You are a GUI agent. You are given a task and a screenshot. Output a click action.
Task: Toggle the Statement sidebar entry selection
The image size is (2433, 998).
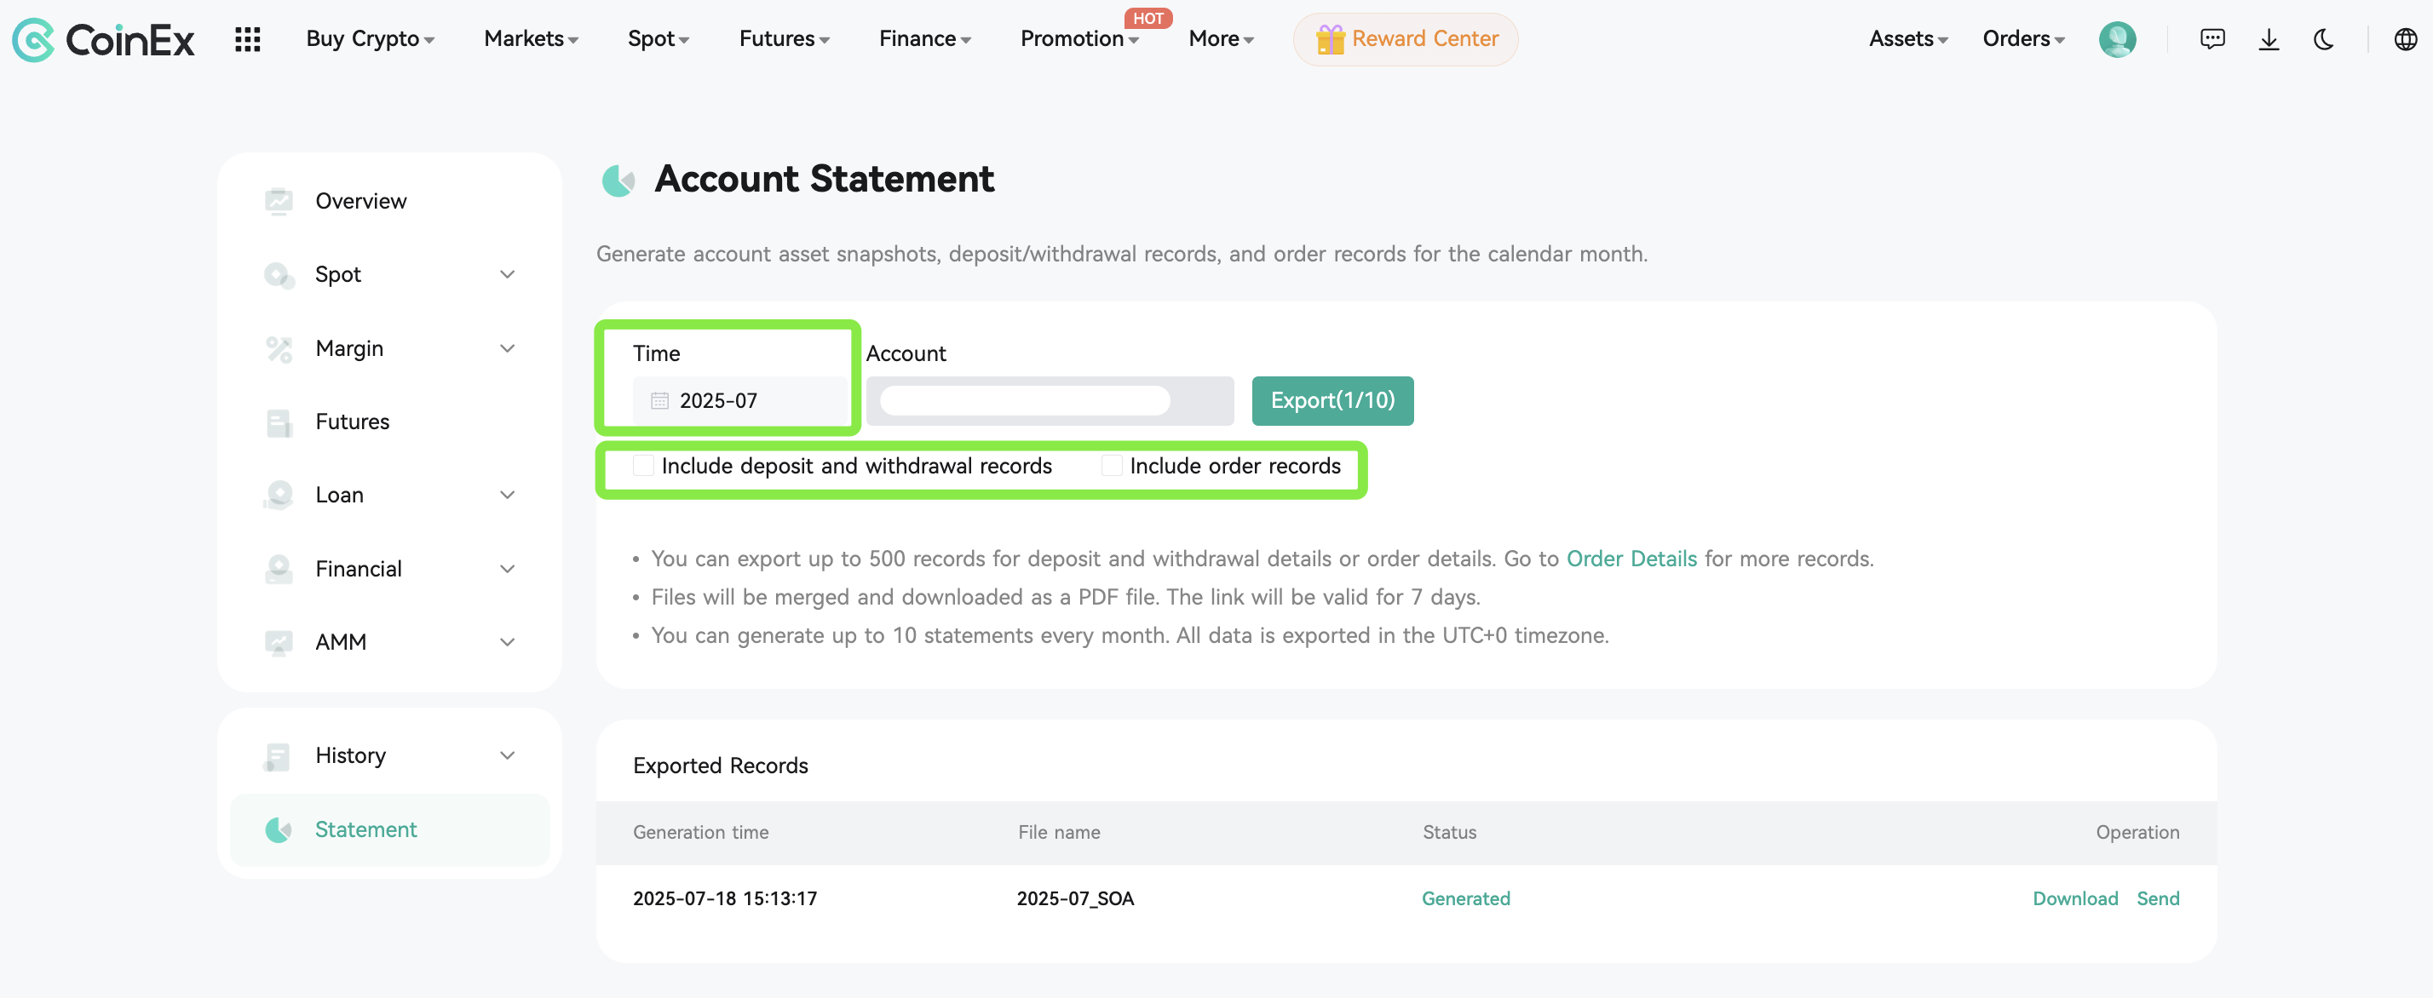click(366, 829)
